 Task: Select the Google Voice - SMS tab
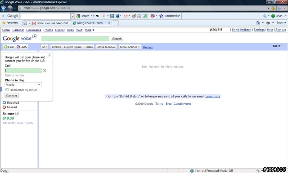tap(90, 23)
